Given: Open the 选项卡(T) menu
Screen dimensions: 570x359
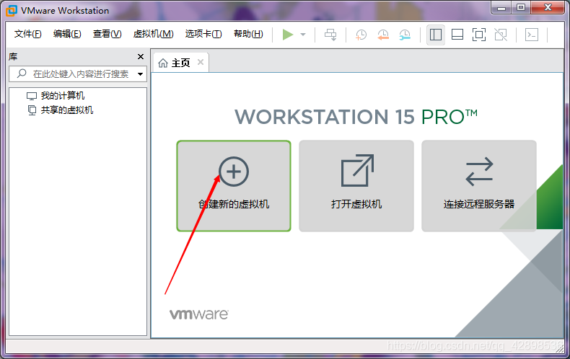Looking at the screenshot, I should click(x=203, y=34).
